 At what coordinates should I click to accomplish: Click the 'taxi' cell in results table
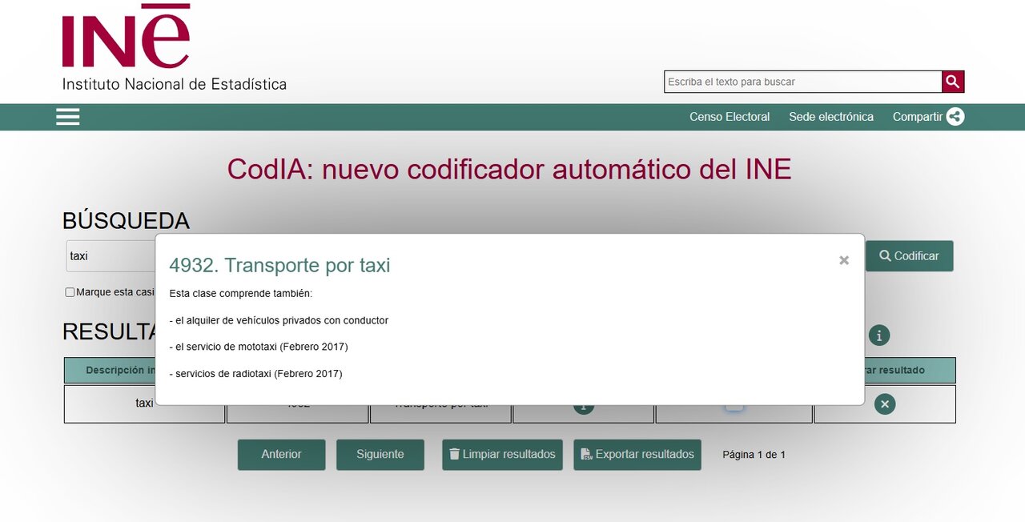144,404
